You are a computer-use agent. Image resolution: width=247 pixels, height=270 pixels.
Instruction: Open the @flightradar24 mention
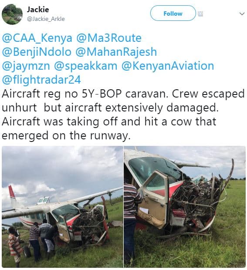pos(41,80)
